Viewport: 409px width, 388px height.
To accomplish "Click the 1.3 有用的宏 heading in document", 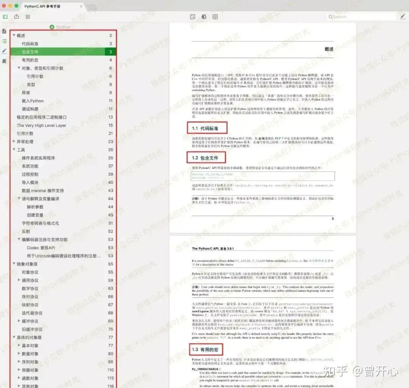I will (x=205, y=349).
